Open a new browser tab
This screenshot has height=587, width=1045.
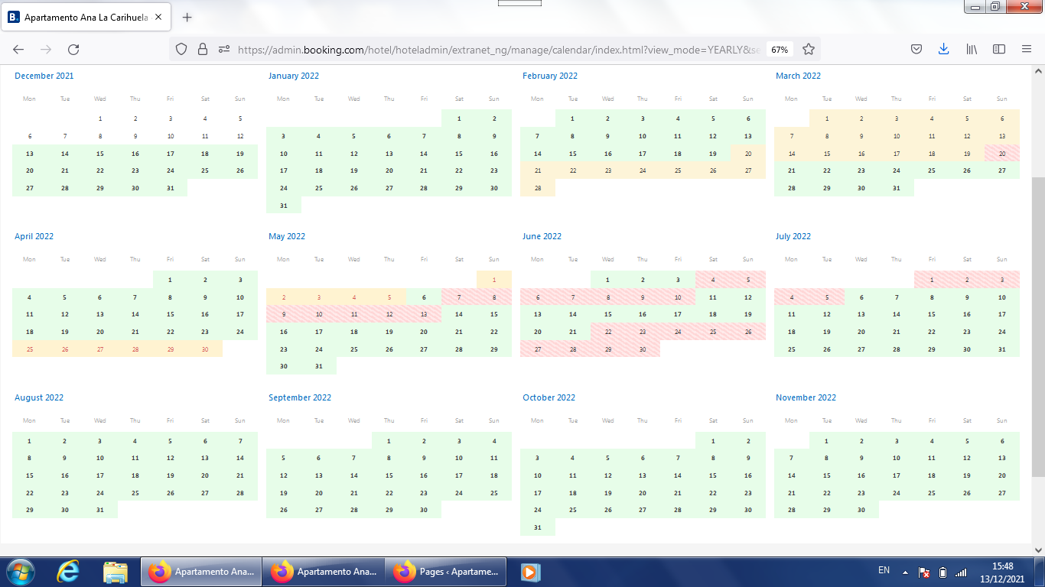[187, 17]
